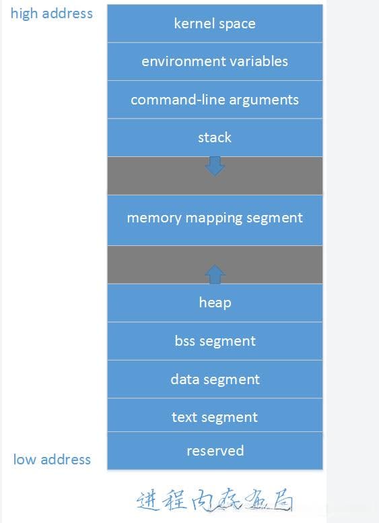
Task: Click the command-line arguments block
Action: coord(215,100)
